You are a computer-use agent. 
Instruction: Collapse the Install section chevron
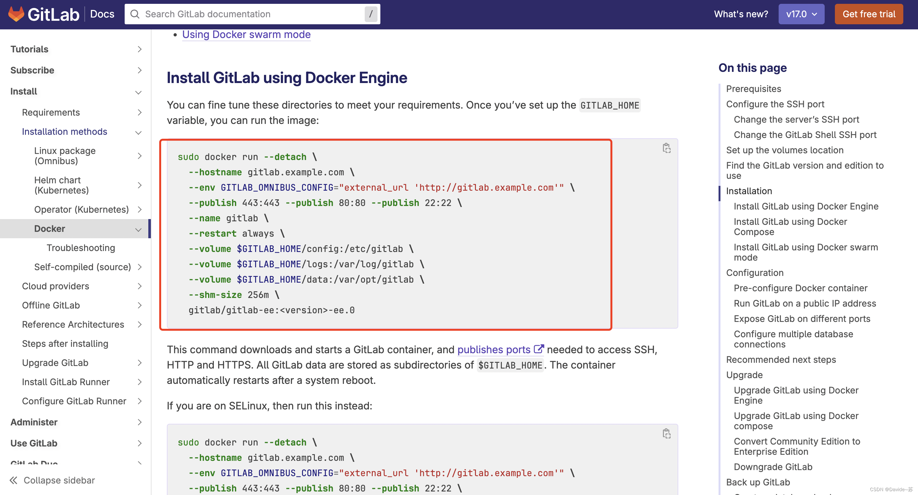[x=139, y=92]
